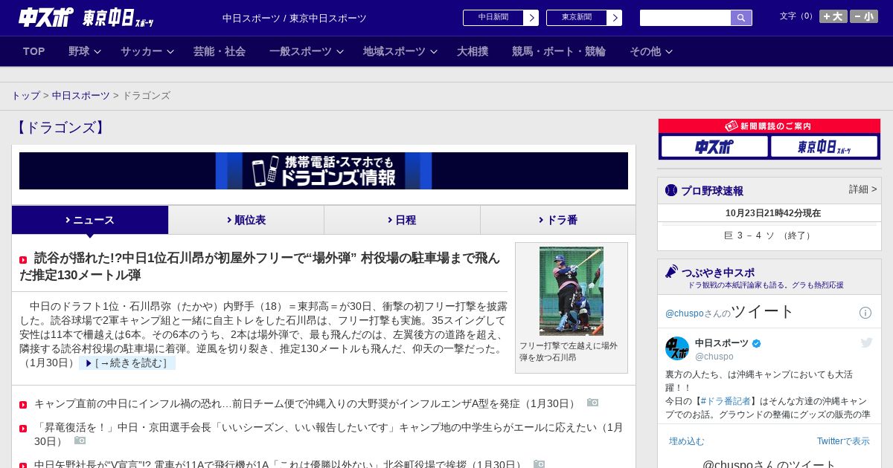Click the 中日スポーツ breadcrumb link
The width and height of the screenshot is (893, 468).
point(81,96)
